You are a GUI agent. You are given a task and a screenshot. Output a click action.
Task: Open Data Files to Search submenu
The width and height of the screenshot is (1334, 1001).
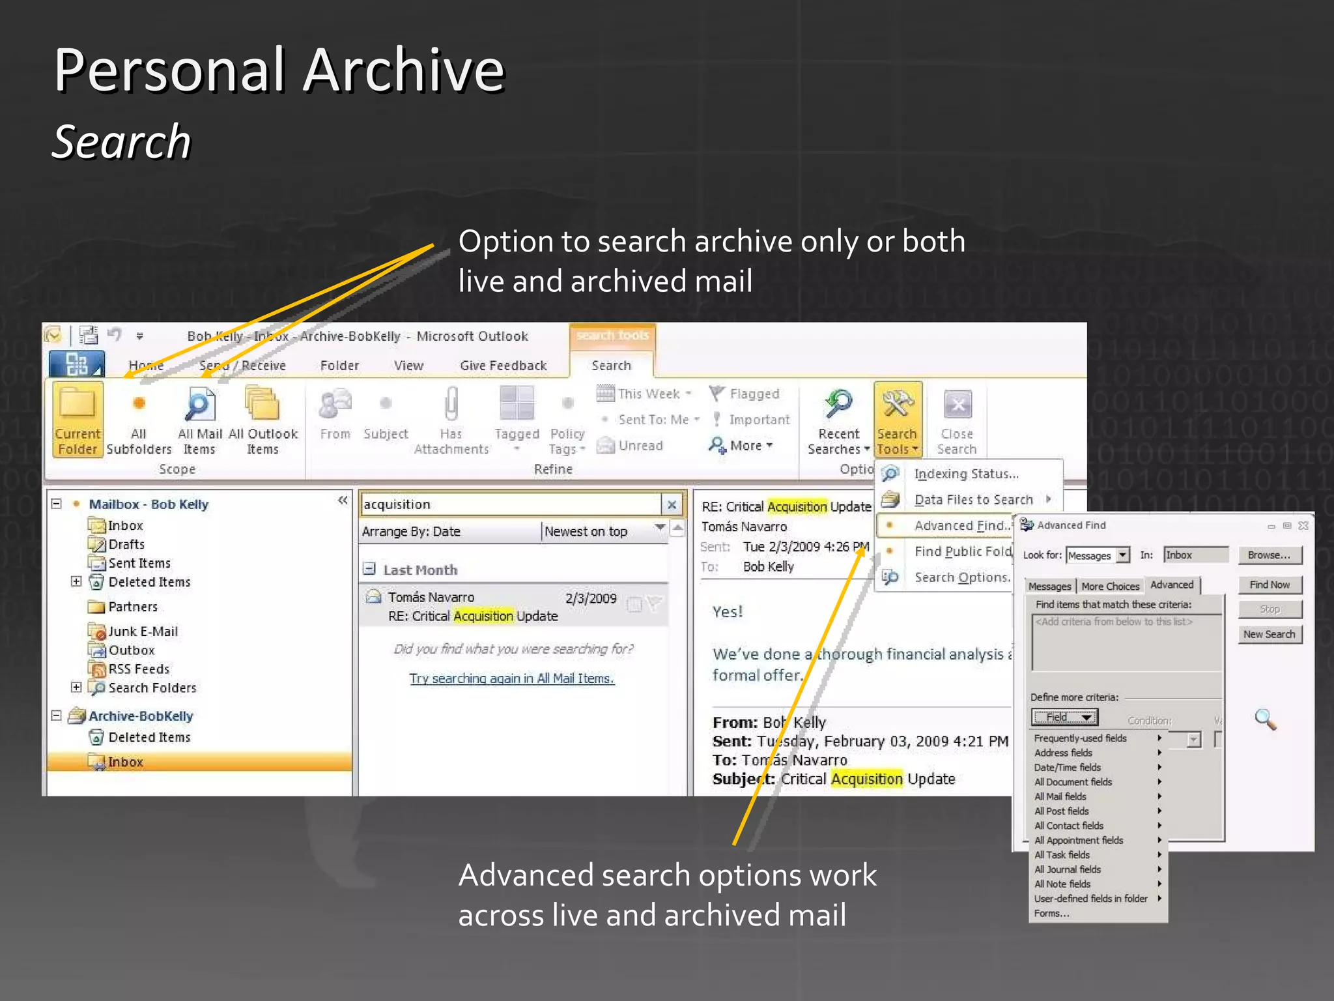(969, 500)
